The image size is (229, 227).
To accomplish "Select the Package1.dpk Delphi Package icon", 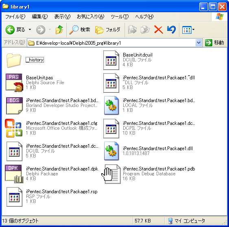I will 14,174.
